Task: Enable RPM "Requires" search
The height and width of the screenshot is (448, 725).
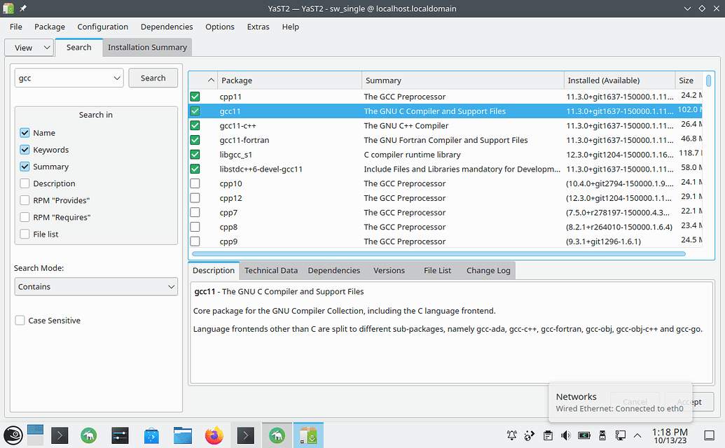Action: click(x=25, y=217)
